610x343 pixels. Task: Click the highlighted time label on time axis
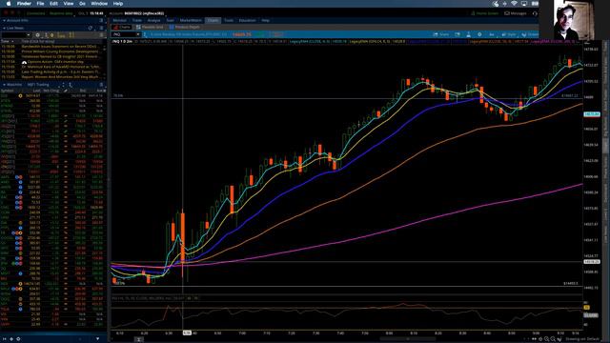click(x=187, y=333)
